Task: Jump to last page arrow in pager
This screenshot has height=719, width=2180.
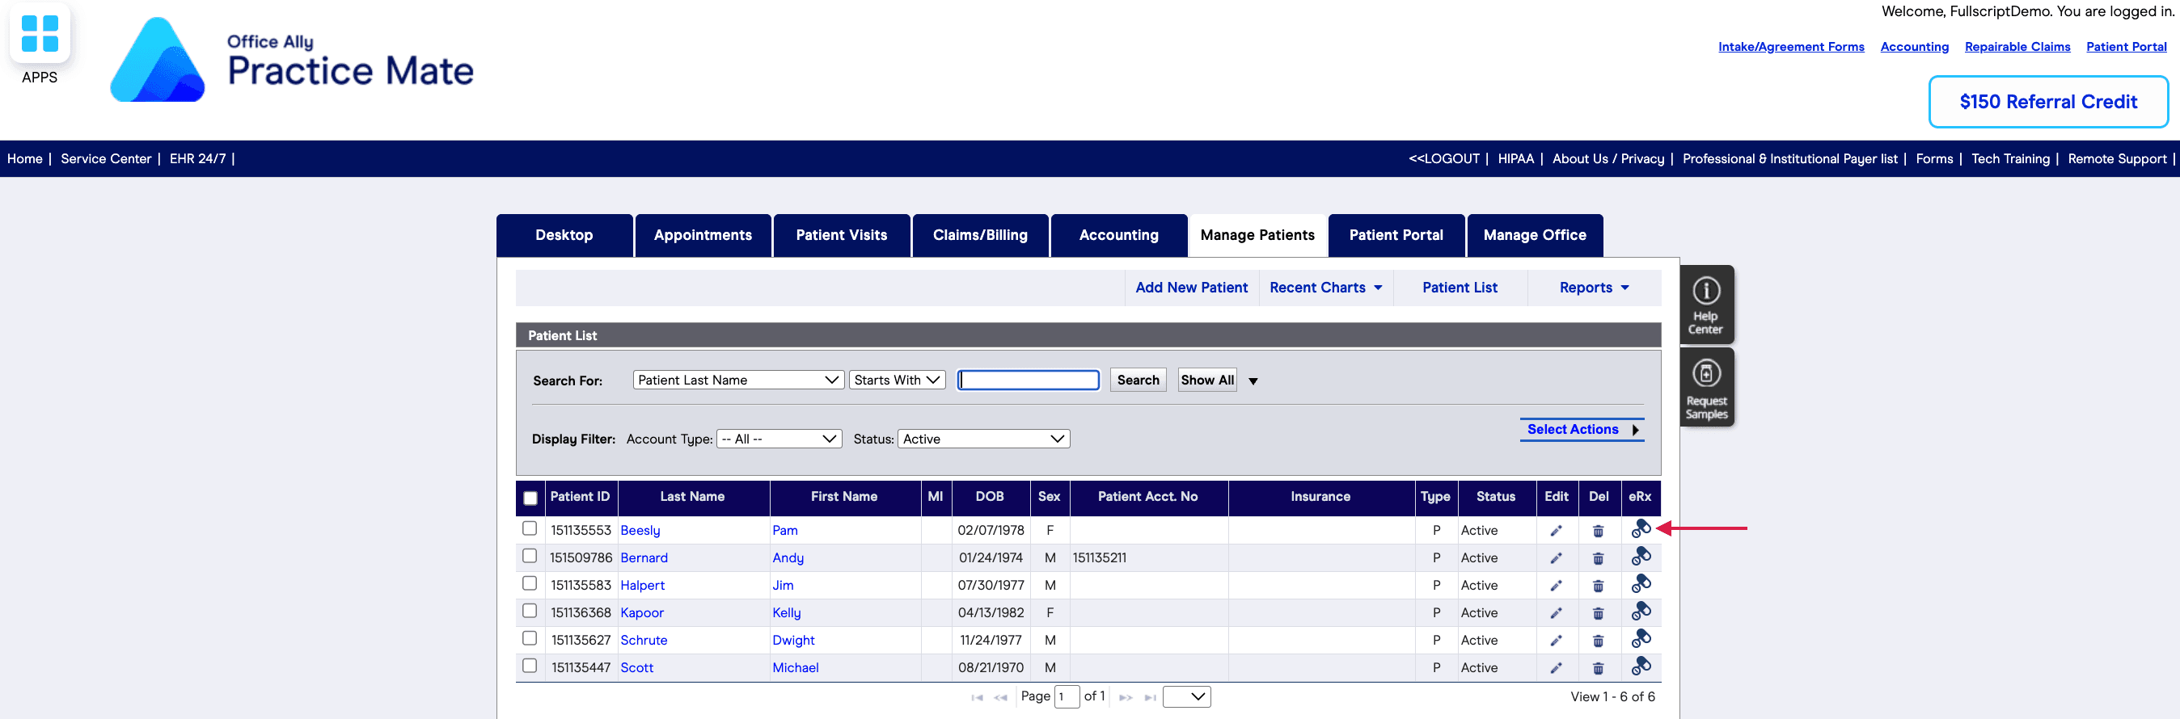Action: 1150,698
